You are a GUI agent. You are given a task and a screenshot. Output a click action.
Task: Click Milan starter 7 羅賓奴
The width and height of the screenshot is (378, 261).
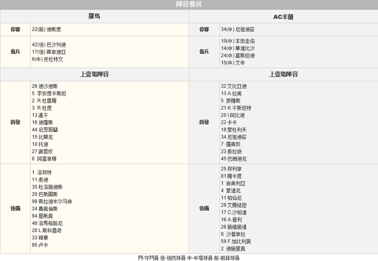coord(230,144)
